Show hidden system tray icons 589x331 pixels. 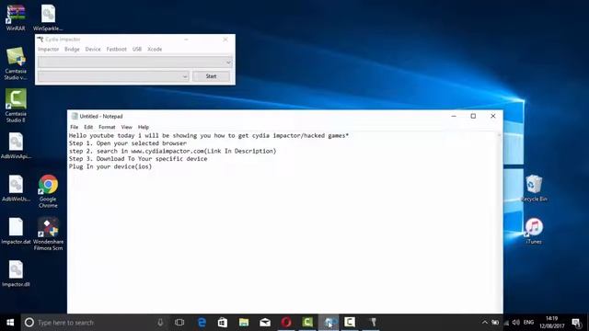coord(485,323)
